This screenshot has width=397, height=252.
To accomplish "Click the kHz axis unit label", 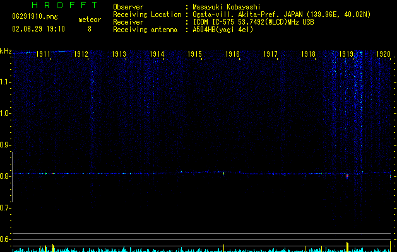I will coord(6,51).
